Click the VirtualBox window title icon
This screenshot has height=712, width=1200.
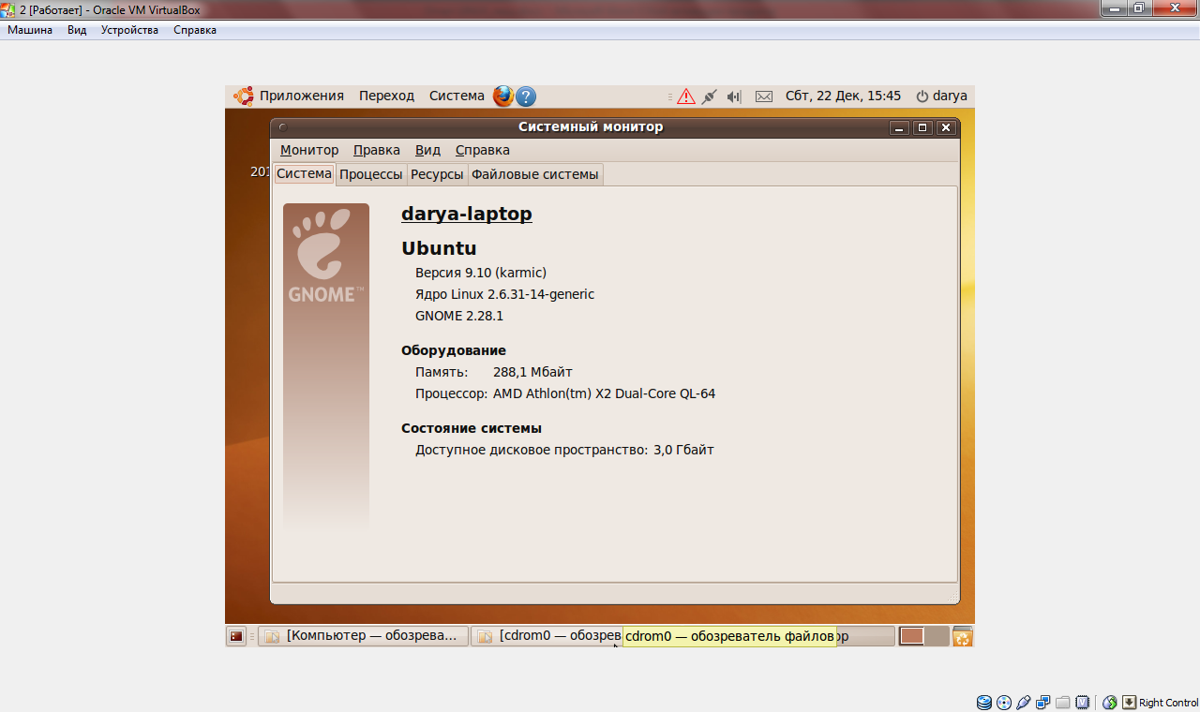pos(8,9)
